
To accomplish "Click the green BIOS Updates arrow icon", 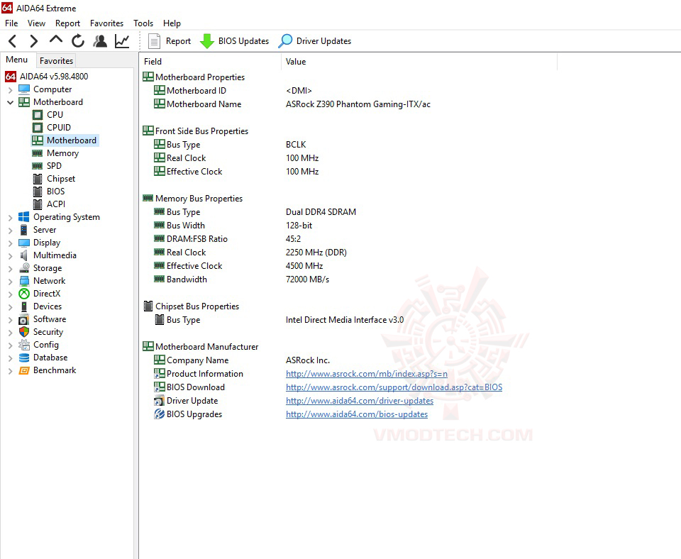I will click(x=206, y=41).
